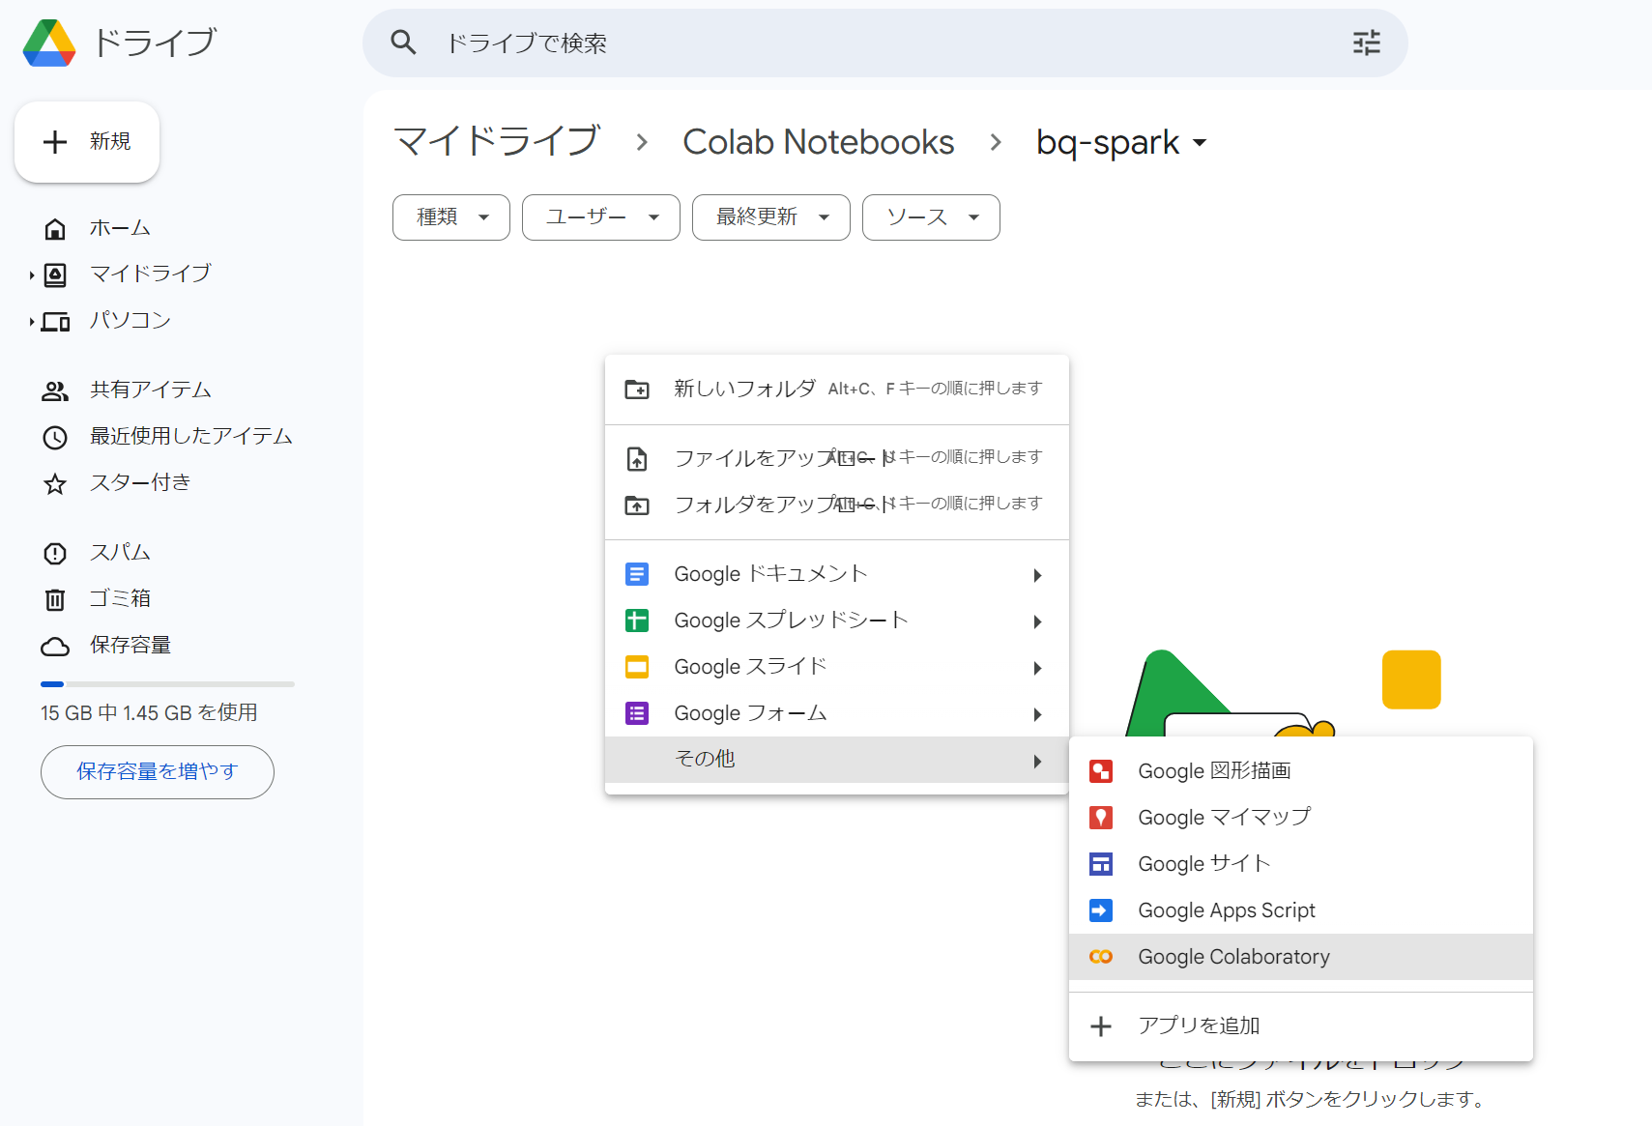This screenshot has height=1126, width=1652.
Task: Click the new folder icon in menu
Action: (x=637, y=390)
